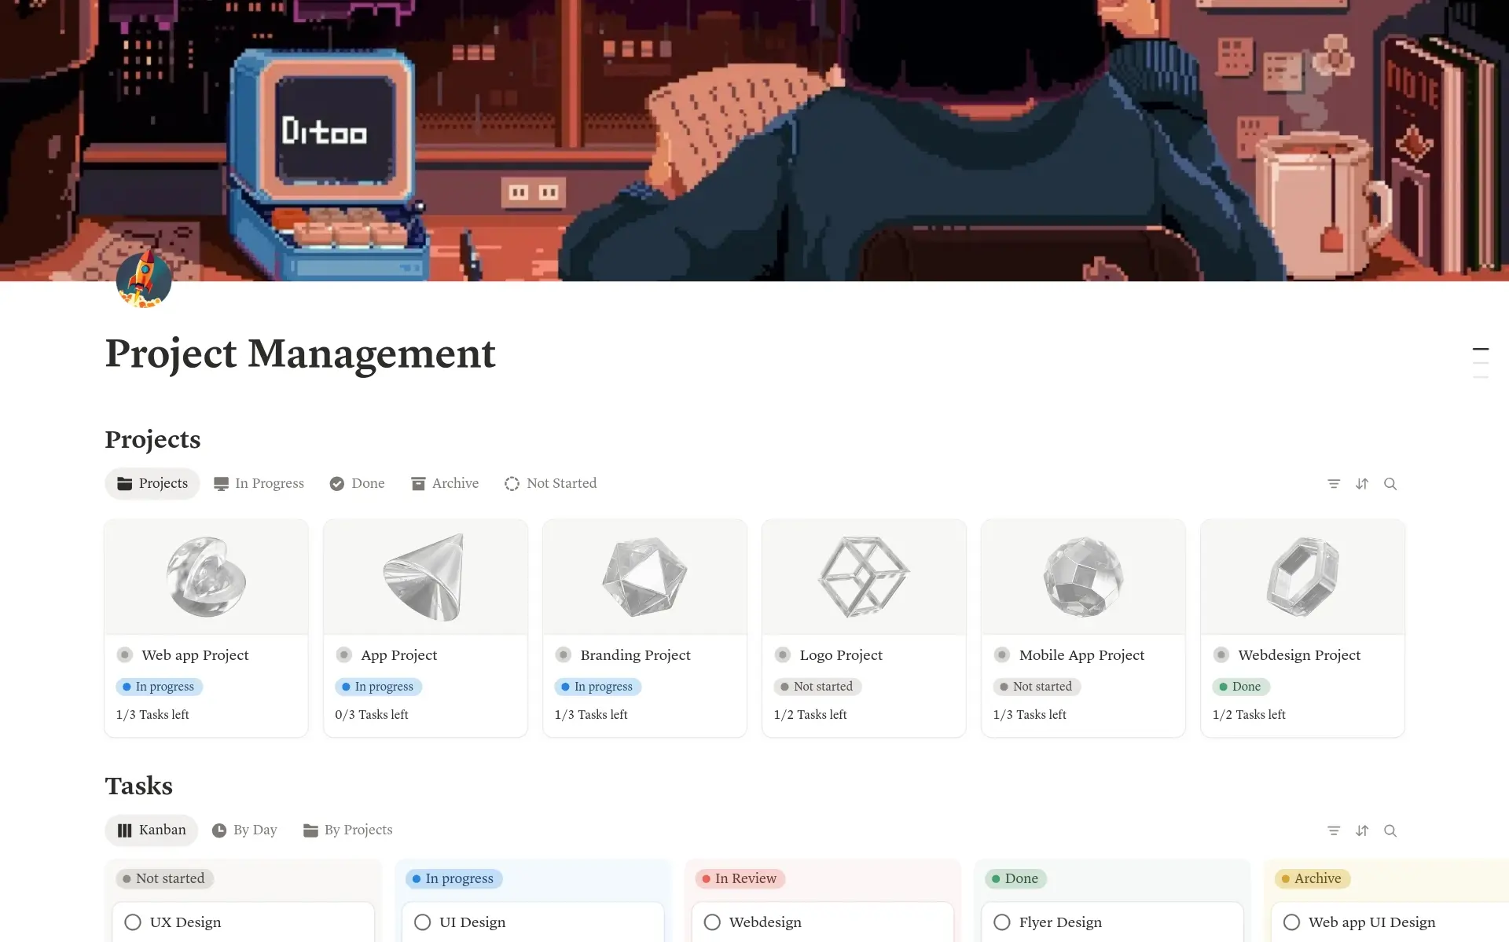
Task: Click the Projects sort arrows icon
Action: (x=1362, y=484)
